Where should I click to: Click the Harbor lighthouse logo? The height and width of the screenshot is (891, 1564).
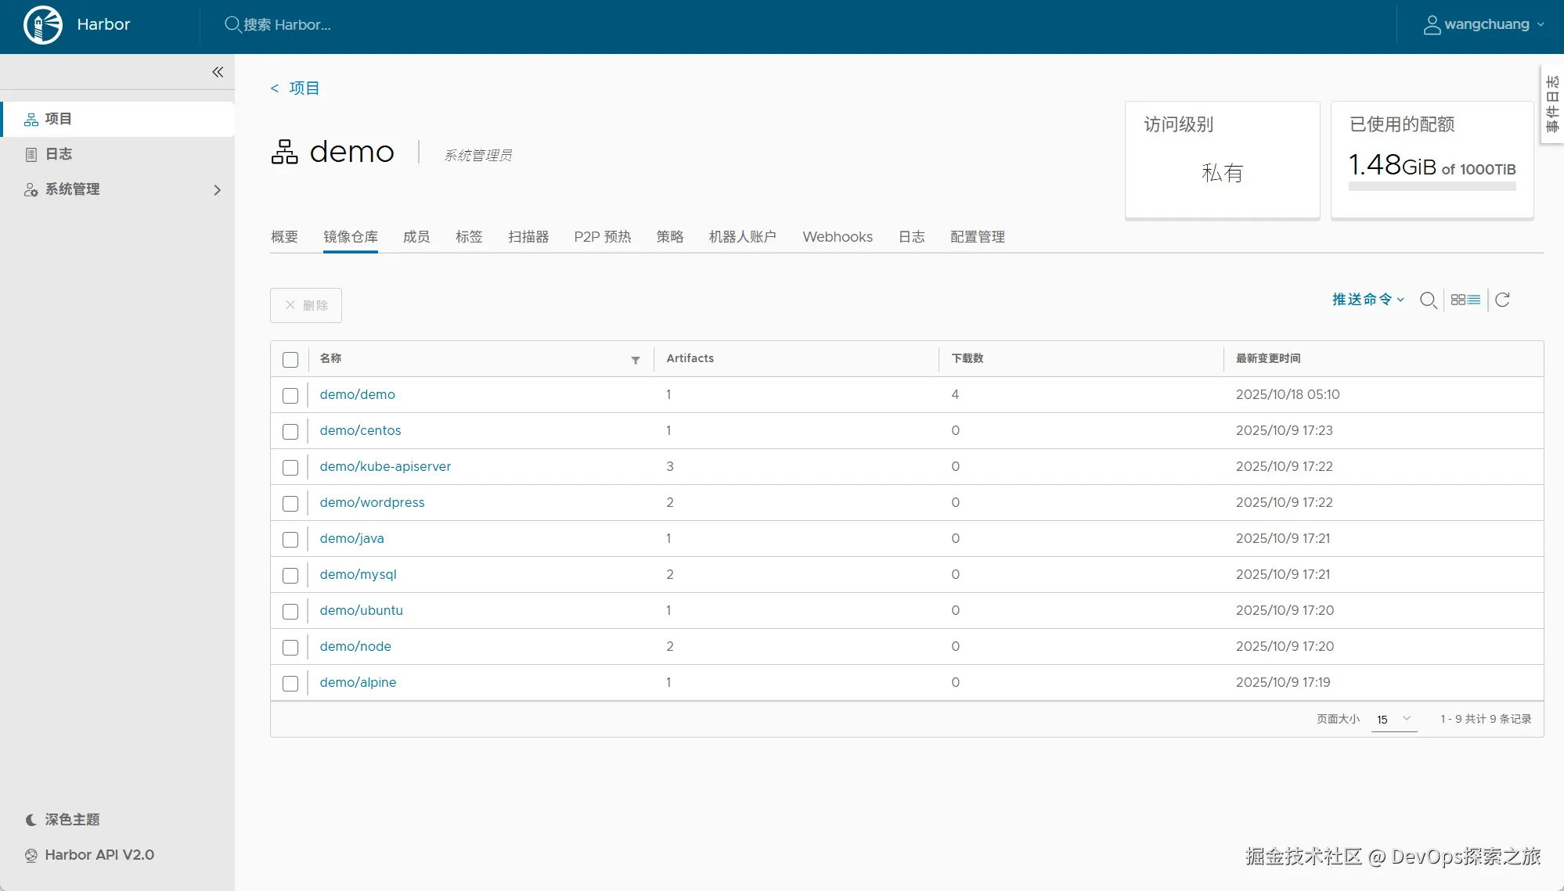[43, 25]
